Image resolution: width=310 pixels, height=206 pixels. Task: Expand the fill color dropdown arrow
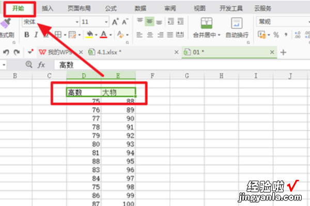click(96, 35)
